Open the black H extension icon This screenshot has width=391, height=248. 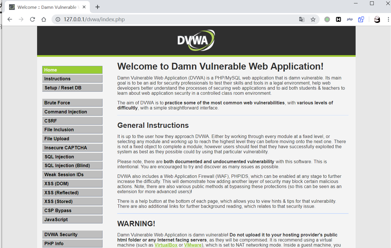coord(338,19)
